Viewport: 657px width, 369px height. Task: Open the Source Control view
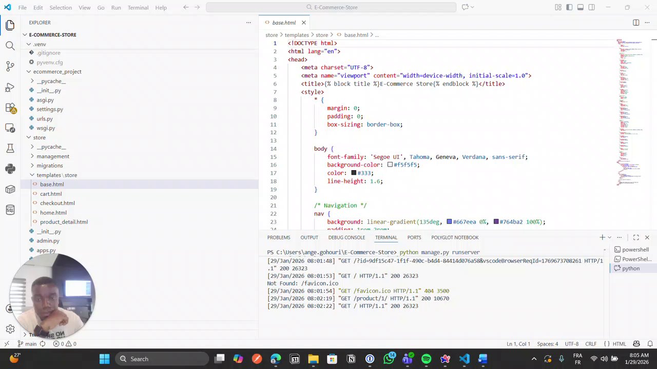(10, 67)
